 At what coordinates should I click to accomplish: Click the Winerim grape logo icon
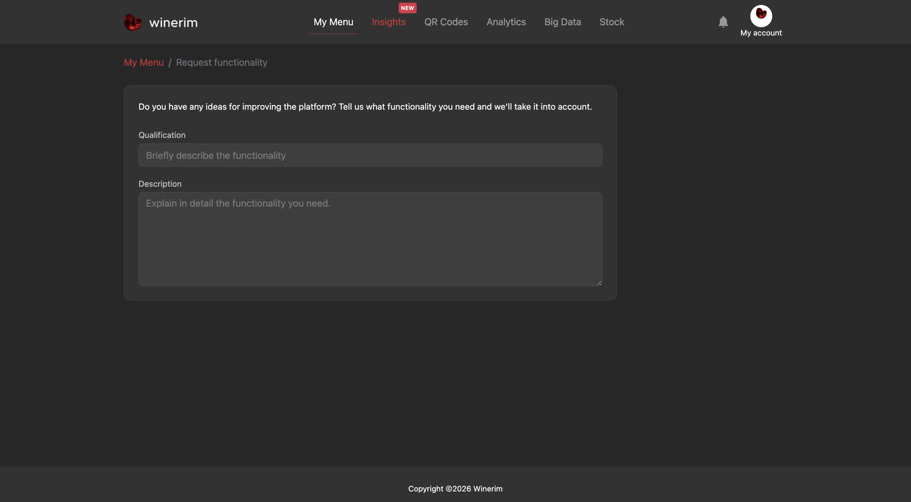[132, 22]
